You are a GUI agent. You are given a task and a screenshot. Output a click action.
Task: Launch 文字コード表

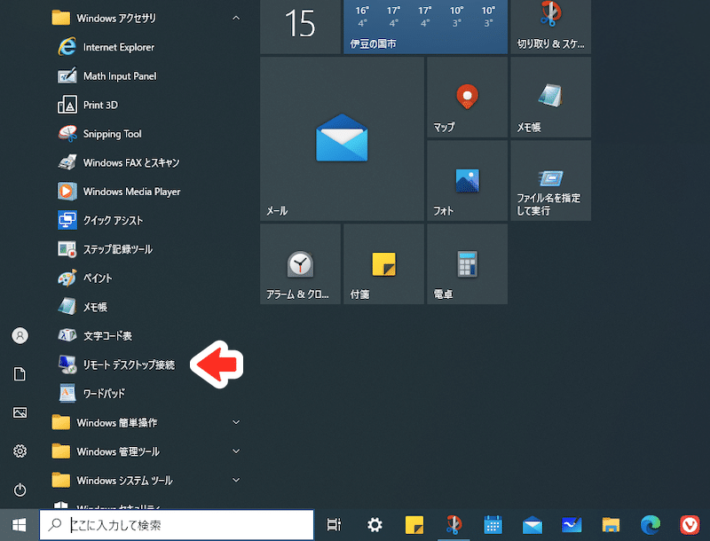(x=145, y=336)
